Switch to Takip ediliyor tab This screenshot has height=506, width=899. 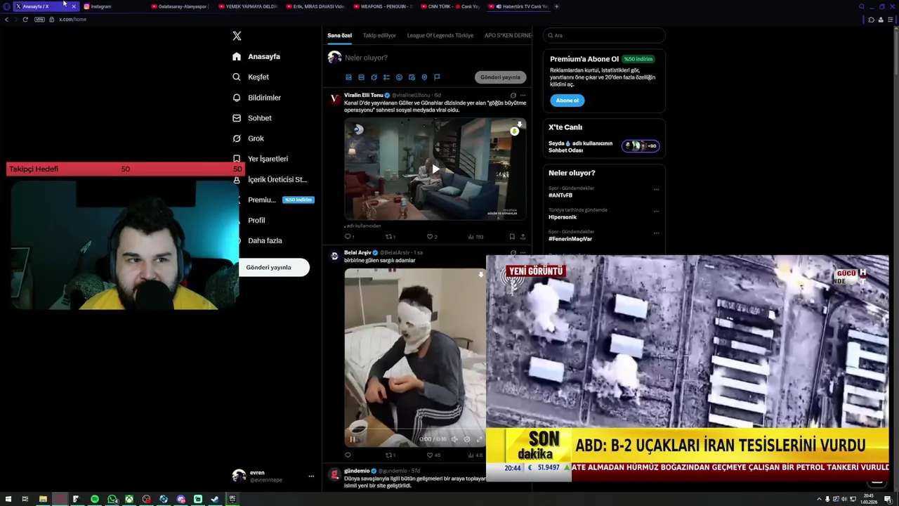pyautogui.click(x=379, y=35)
